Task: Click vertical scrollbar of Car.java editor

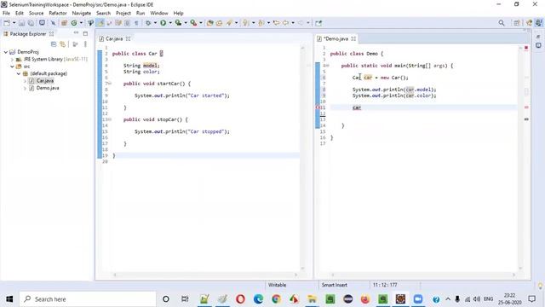Action: [302, 159]
